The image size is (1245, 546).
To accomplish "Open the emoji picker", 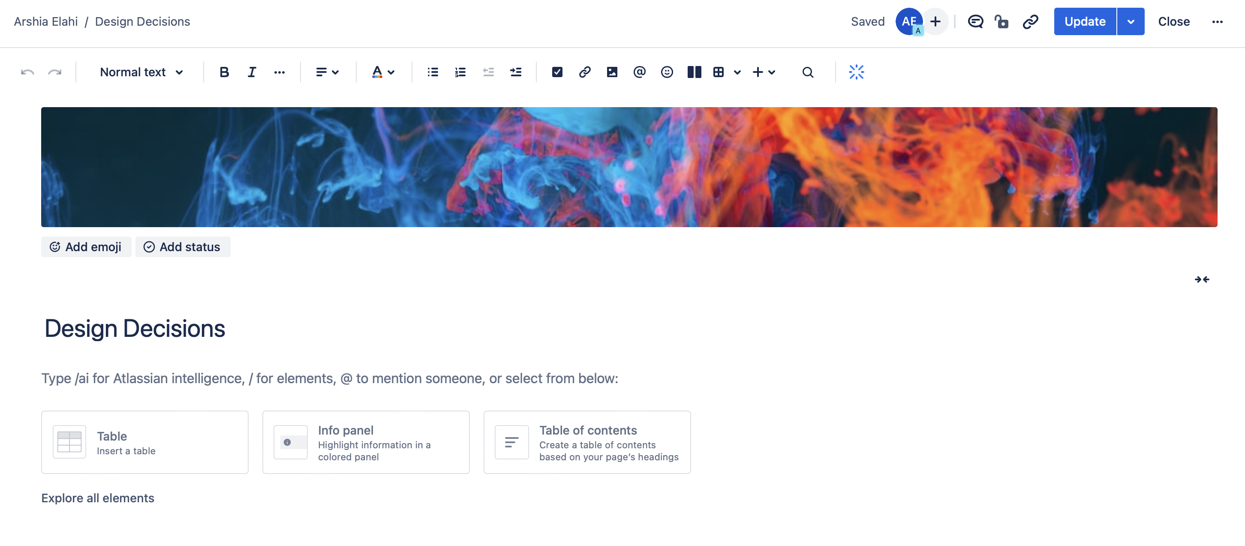I will (667, 72).
